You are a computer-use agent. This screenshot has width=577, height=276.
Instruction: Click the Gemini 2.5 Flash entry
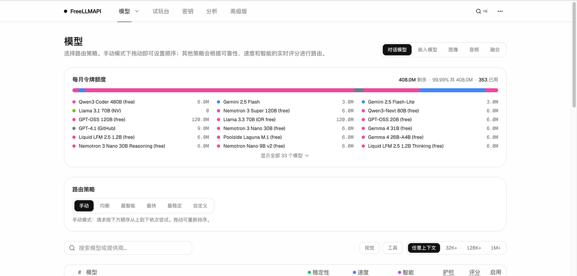tap(285, 102)
